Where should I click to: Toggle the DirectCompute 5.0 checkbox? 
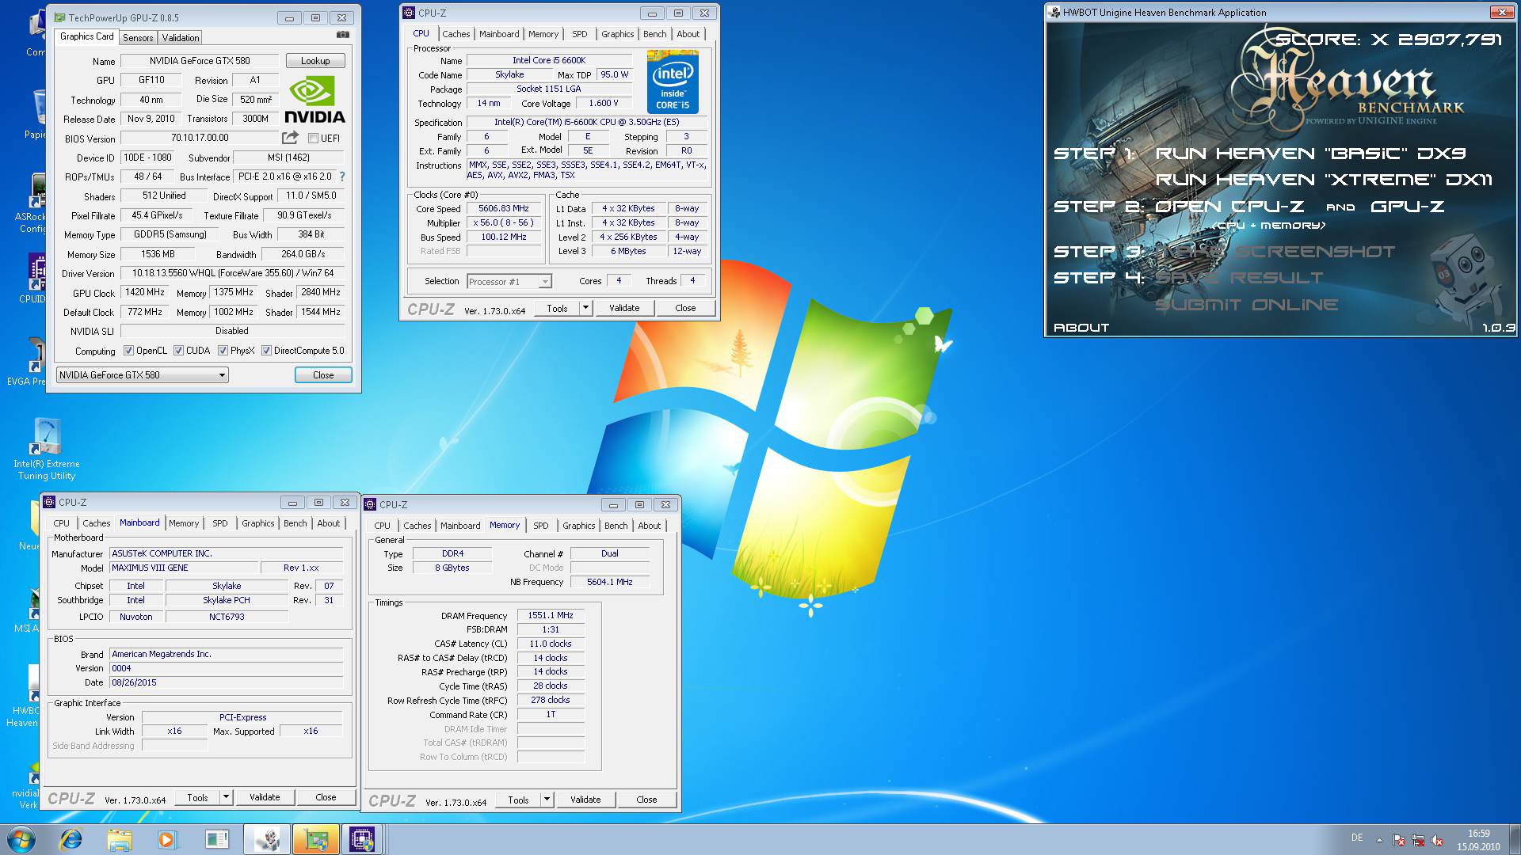click(267, 351)
